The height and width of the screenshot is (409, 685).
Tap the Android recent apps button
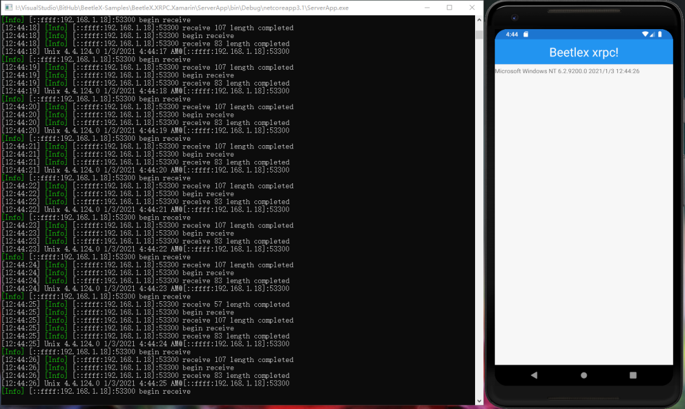click(x=633, y=375)
